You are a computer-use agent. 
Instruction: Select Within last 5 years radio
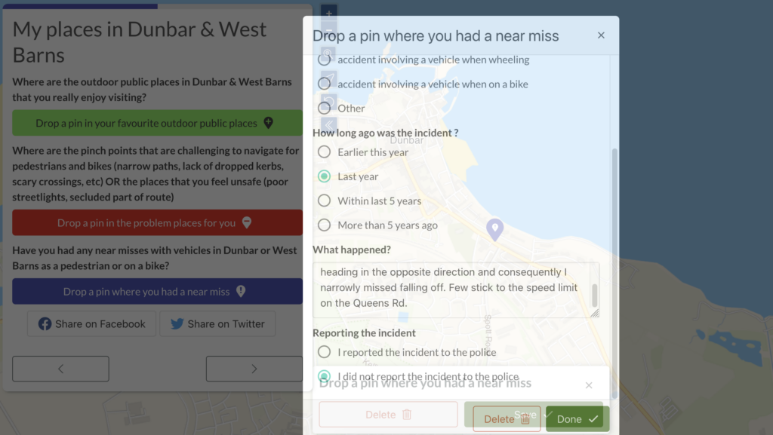click(x=324, y=201)
